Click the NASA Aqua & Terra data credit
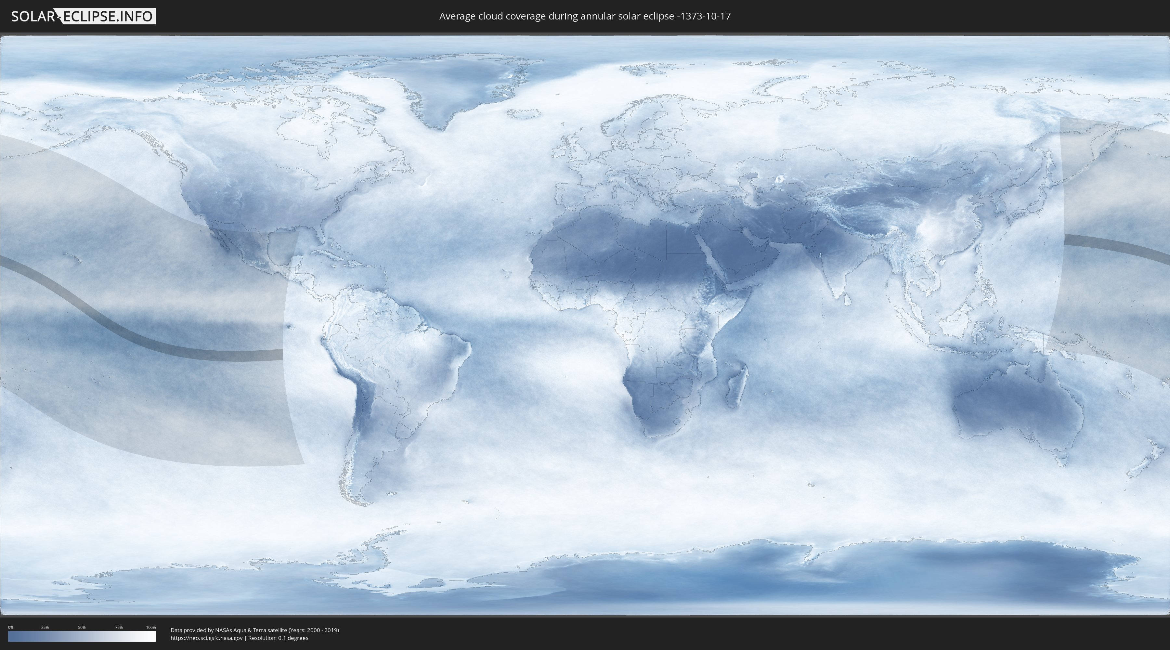This screenshot has width=1170, height=650. click(x=254, y=630)
